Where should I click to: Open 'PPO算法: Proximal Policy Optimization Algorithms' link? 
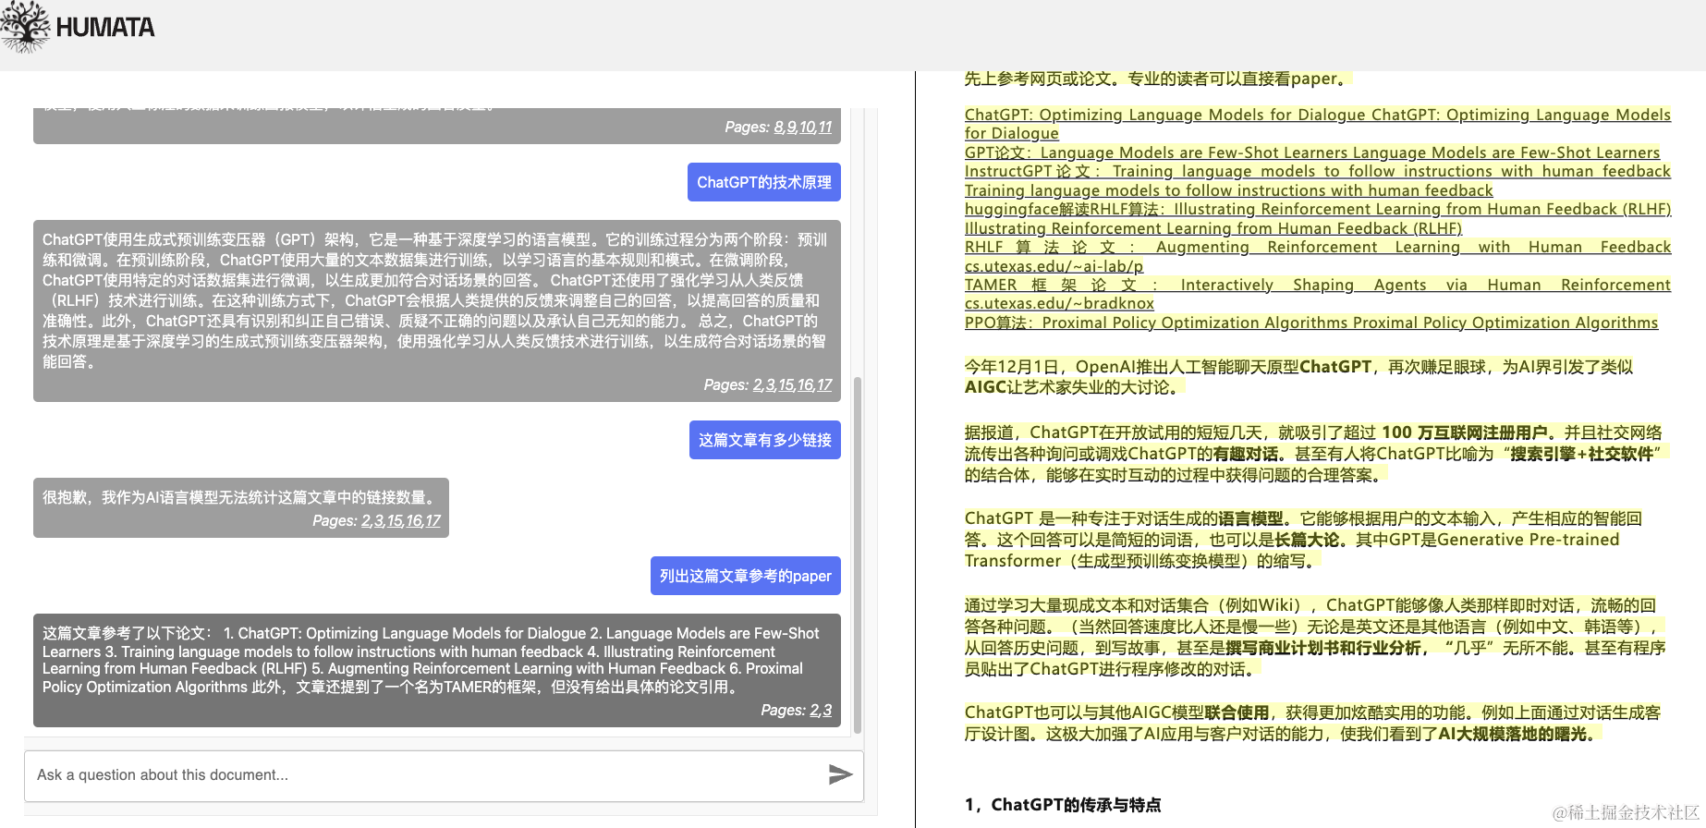(1311, 323)
